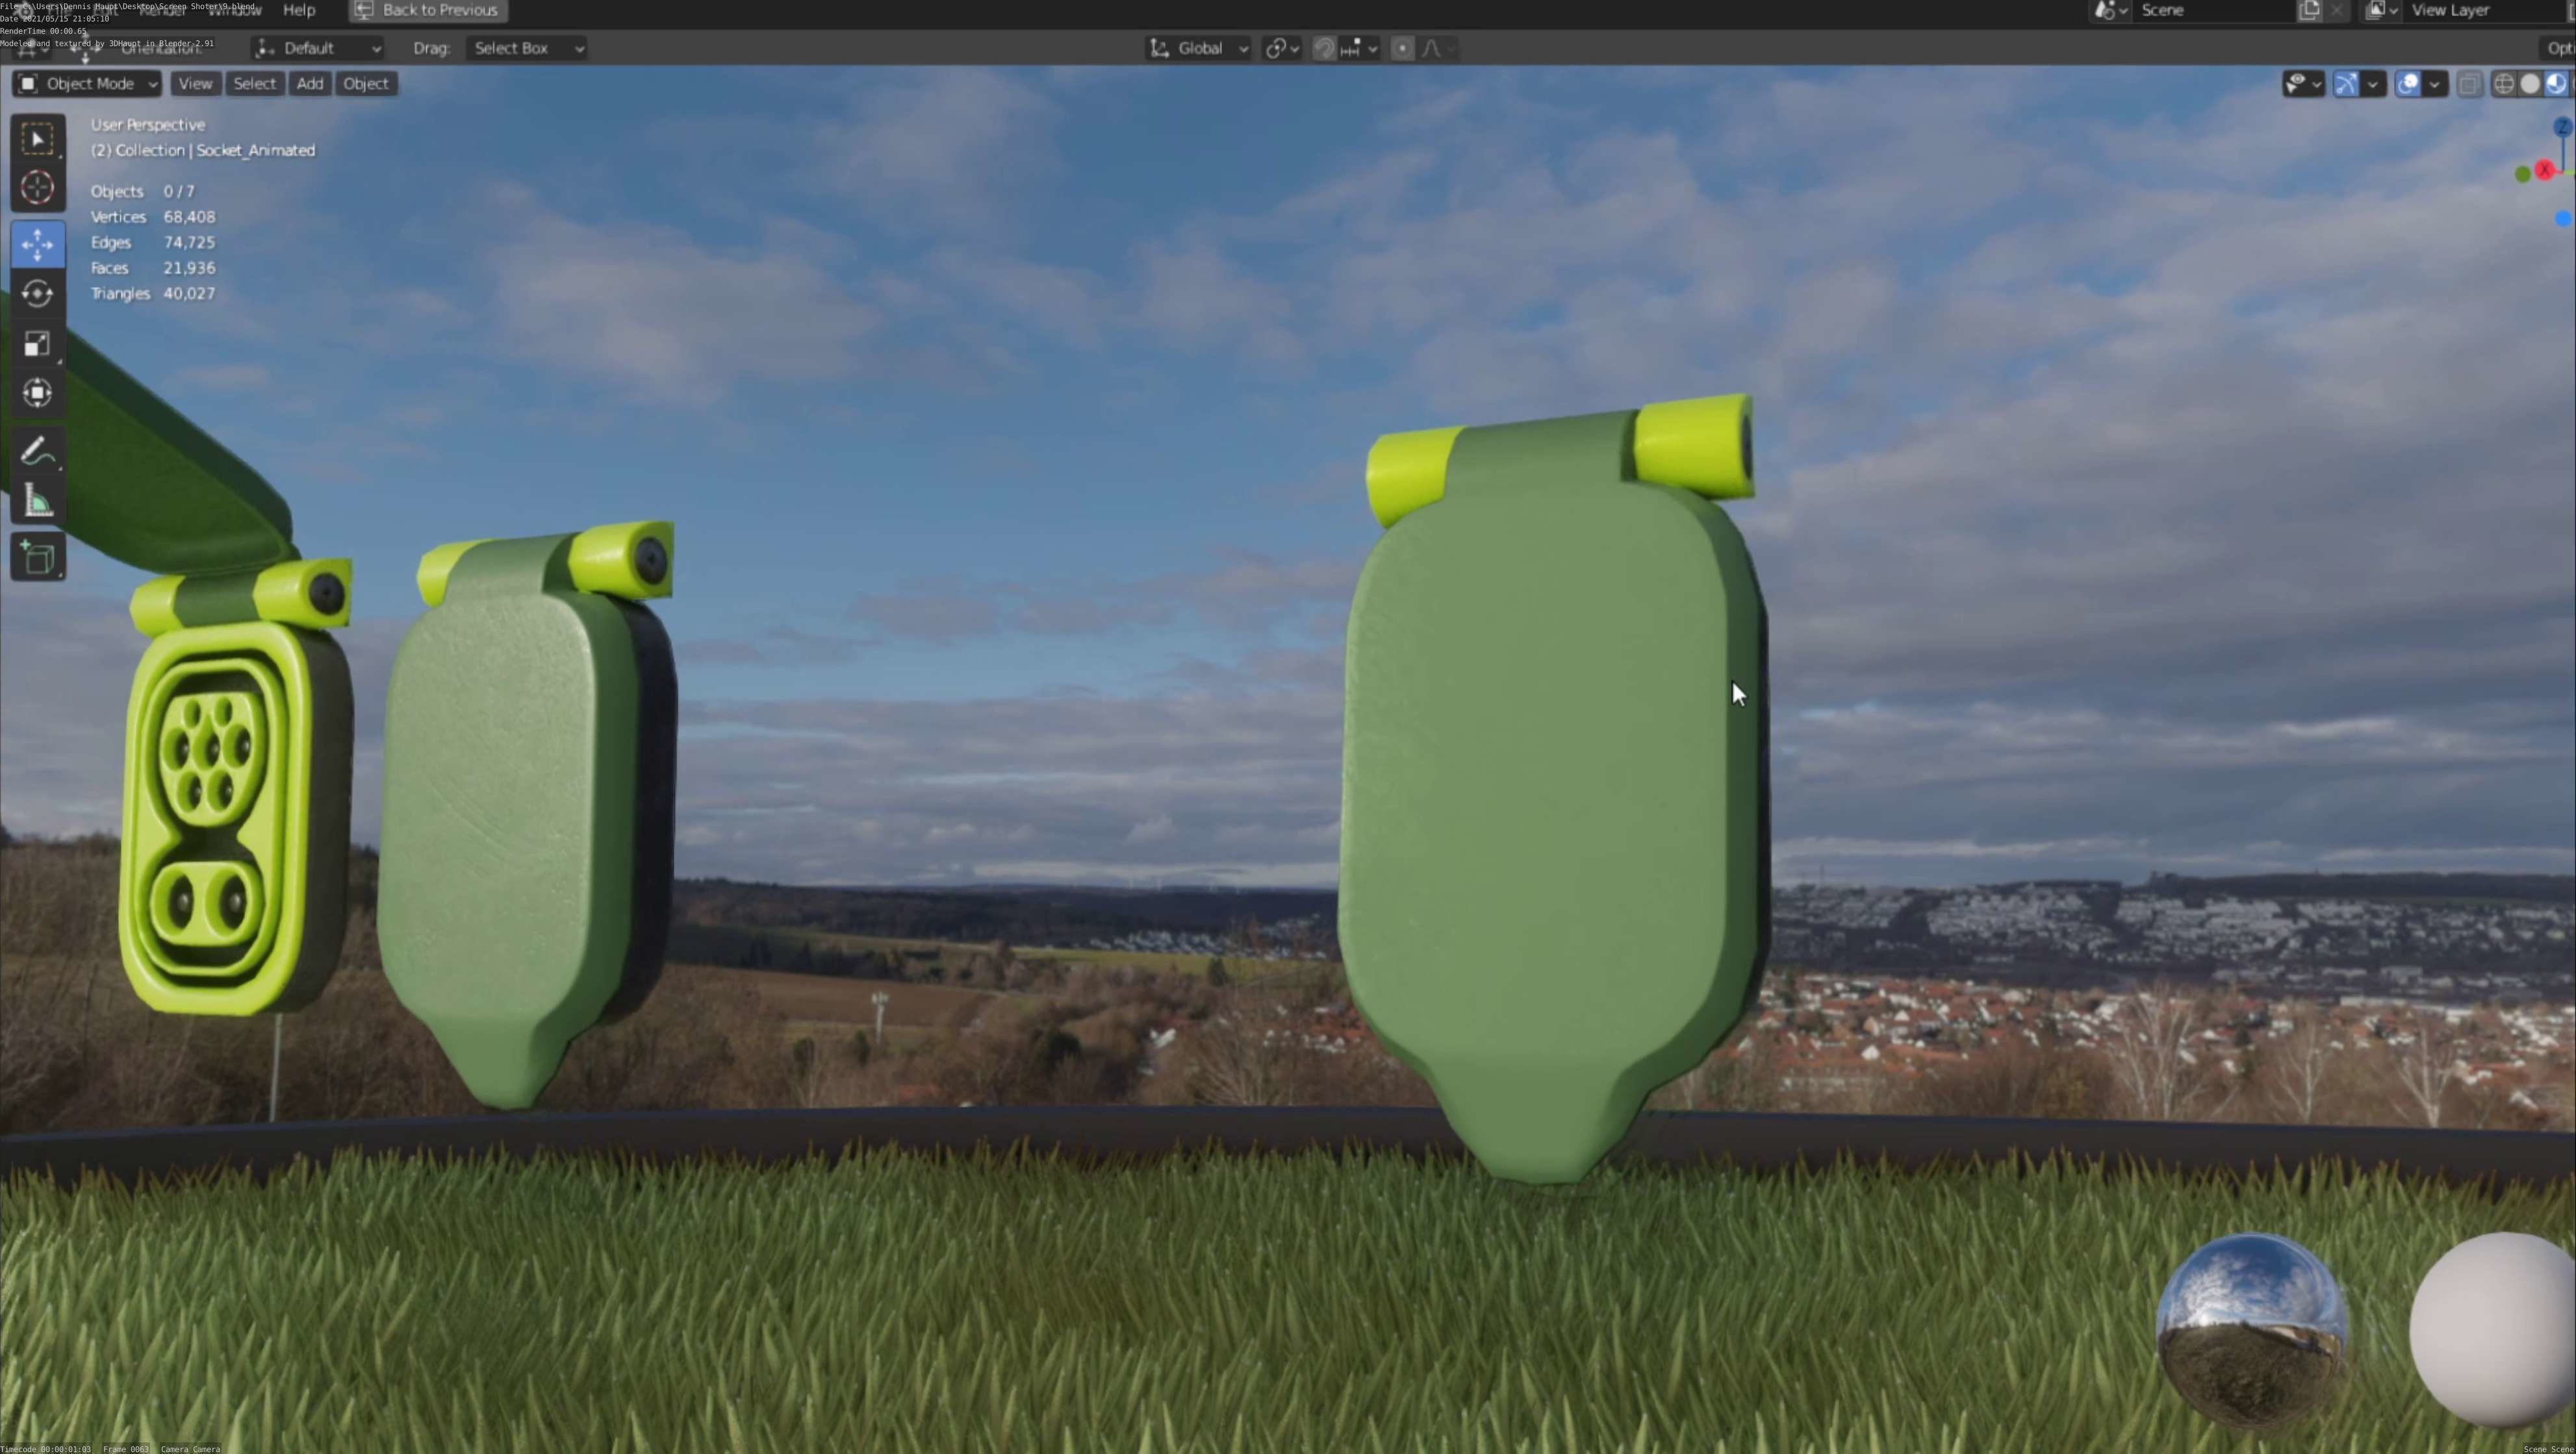Viewport: 2576px width, 1454px height.
Task: Toggle X-ray mode
Action: click(2469, 84)
